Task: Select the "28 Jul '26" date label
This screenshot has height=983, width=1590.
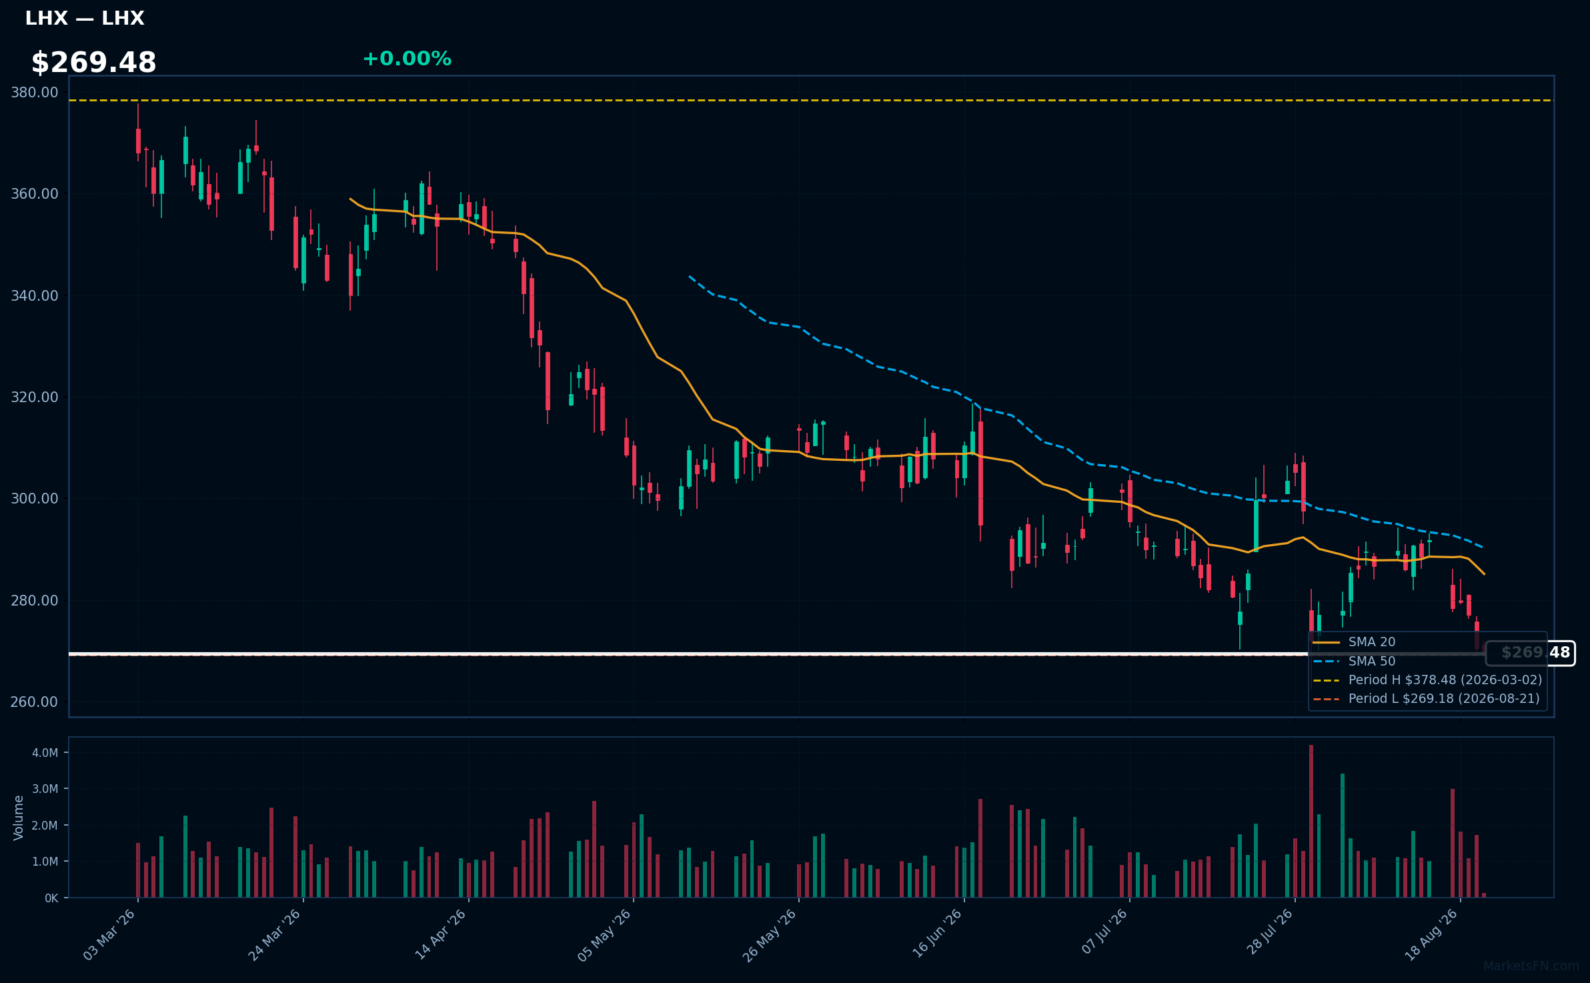Action: click(x=1269, y=932)
